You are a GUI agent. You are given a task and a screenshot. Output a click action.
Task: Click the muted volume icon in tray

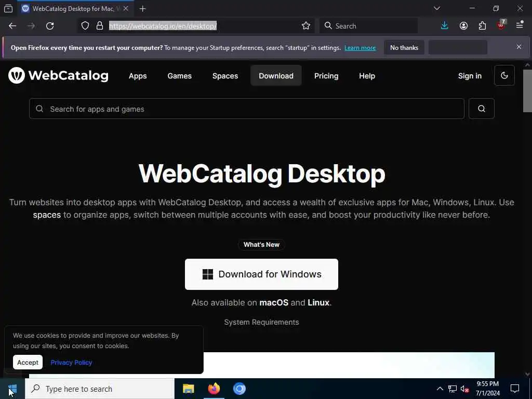[465, 389]
